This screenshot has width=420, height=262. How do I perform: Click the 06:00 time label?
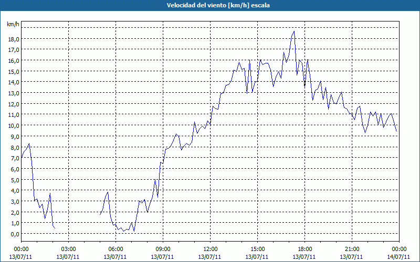click(115, 249)
